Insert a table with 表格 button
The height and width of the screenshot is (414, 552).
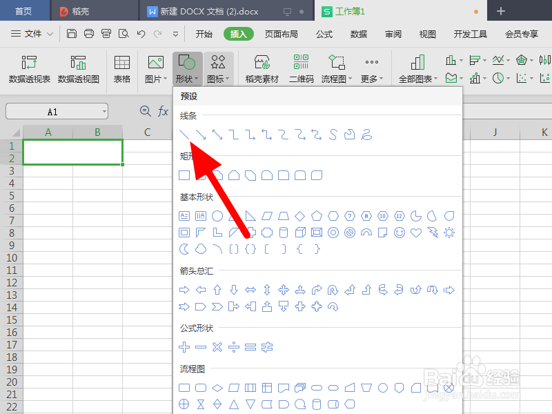(122, 68)
